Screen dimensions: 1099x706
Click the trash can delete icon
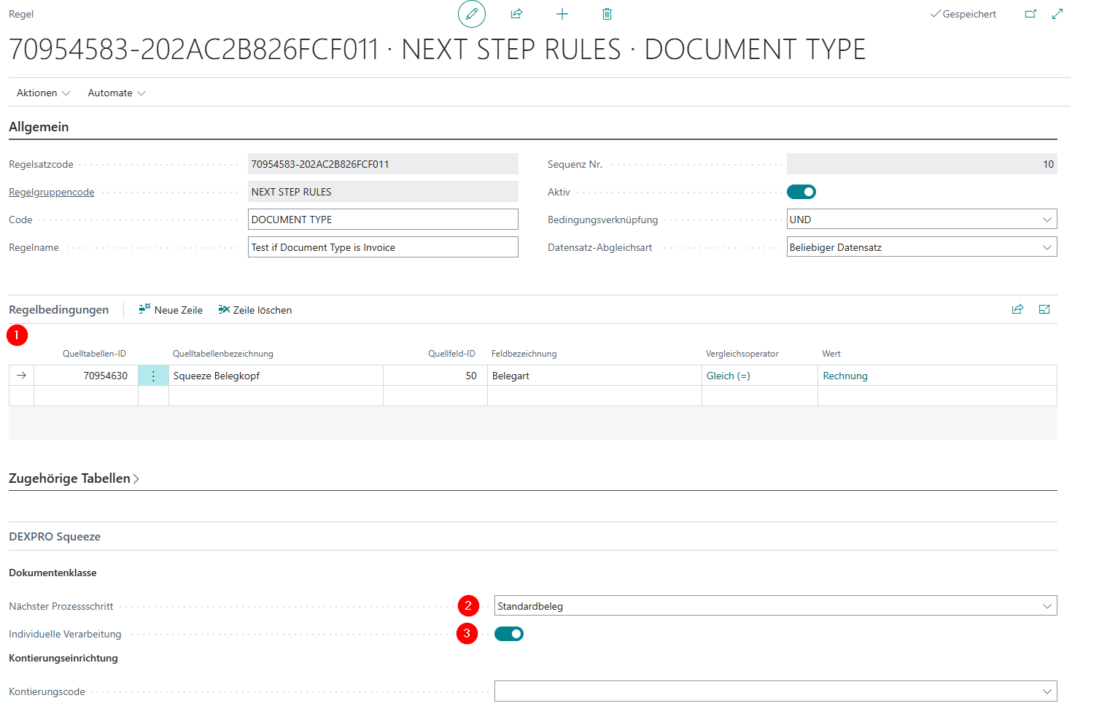coord(607,14)
